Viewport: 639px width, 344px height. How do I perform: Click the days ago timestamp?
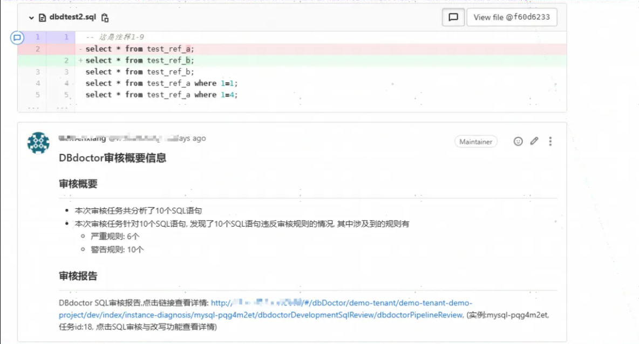click(x=186, y=138)
